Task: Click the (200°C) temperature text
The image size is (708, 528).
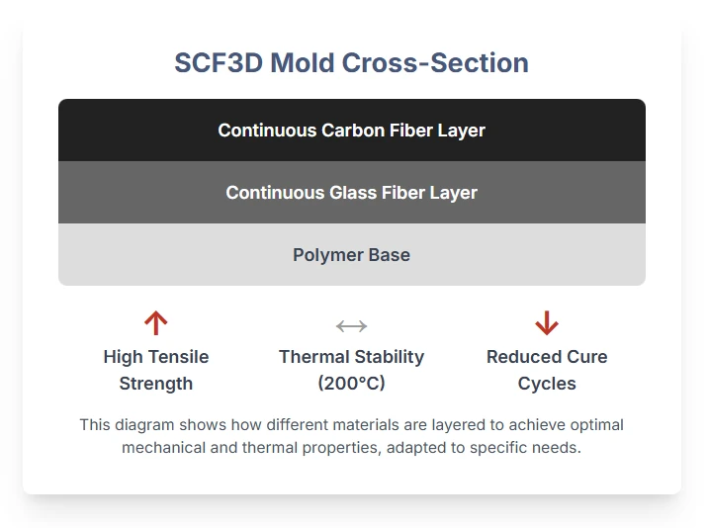Action: (x=351, y=383)
